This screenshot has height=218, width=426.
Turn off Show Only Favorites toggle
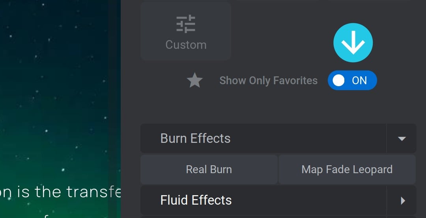352,81
